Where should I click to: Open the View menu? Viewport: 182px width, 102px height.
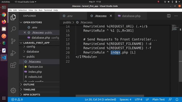31,10
